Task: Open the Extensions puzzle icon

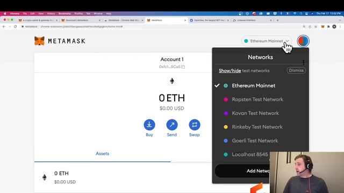Action: [328, 27]
